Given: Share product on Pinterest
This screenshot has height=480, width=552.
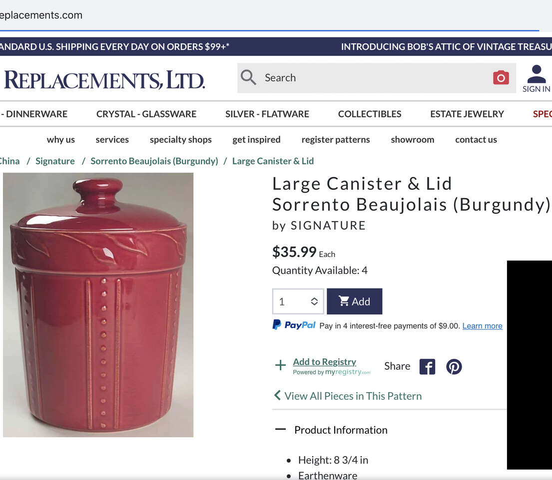Looking at the screenshot, I should 454,366.
